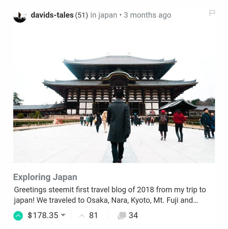Click the flag post icon
The height and width of the screenshot is (229, 228).
(x=212, y=13)
